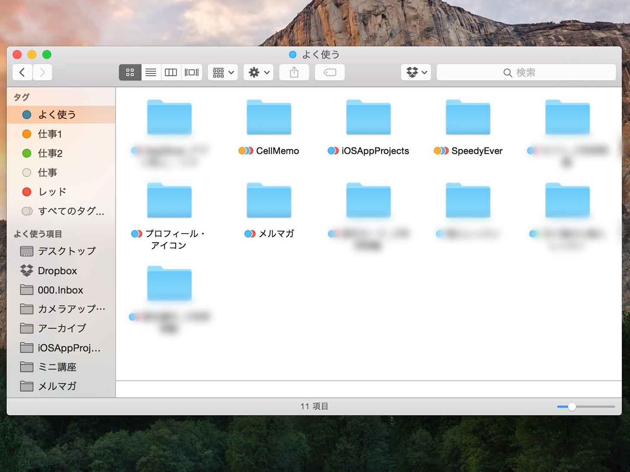Switch to icon view

click(130, 72)
